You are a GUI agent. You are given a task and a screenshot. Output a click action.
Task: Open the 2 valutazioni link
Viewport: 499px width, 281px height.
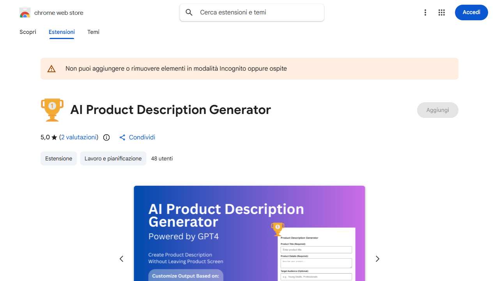click(x=79, y=137)
